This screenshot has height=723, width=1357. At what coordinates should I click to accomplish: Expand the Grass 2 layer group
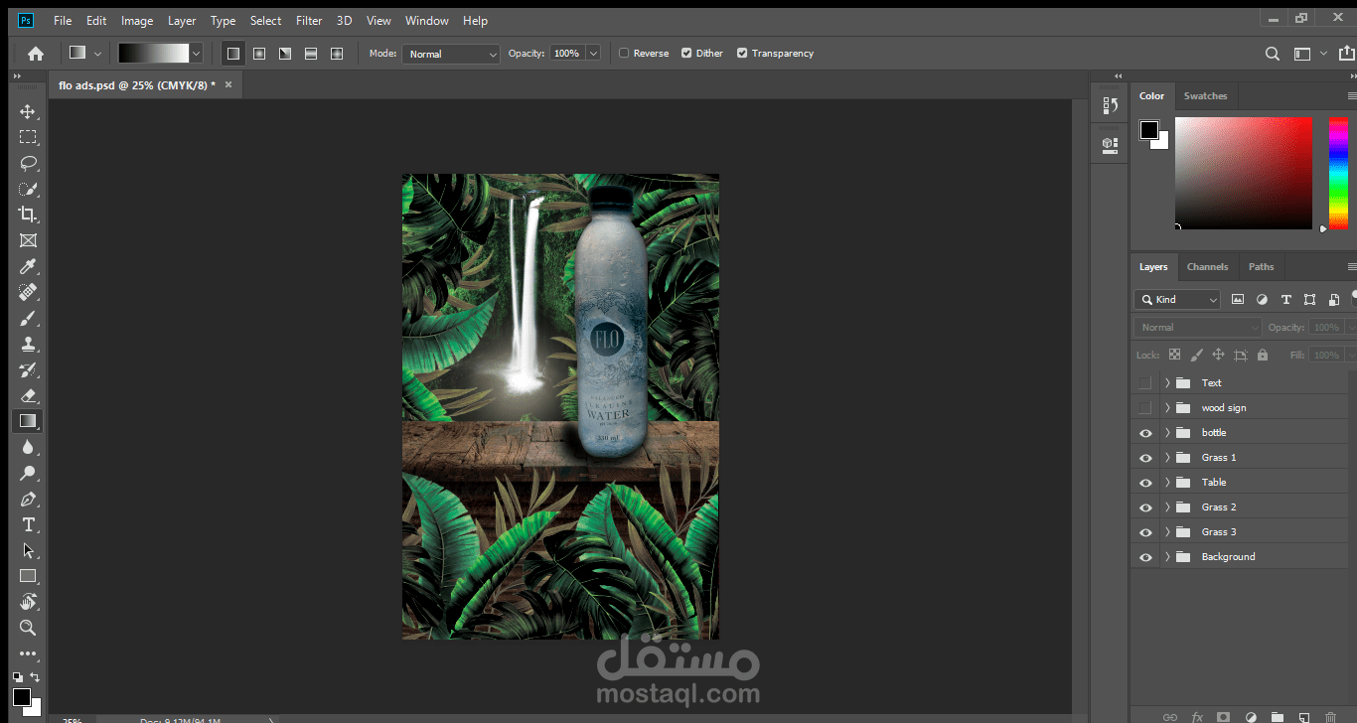[x=1167, y=507]
